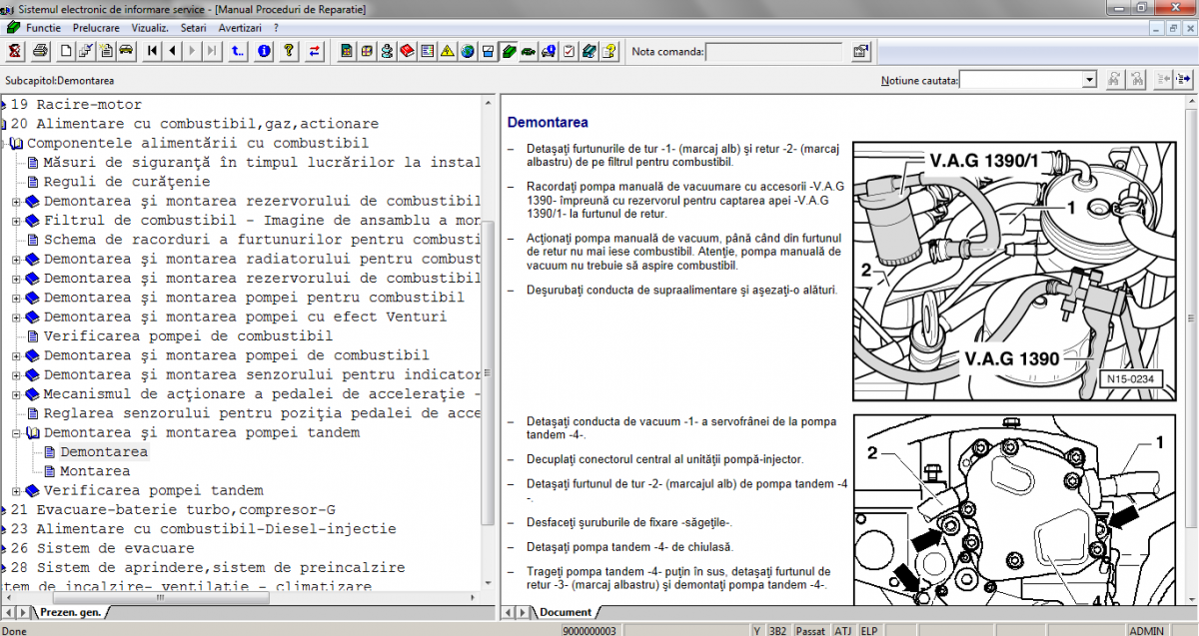Select 'Montarea' in the tree
Image resolution: width=1199 pixels, height=636 pixels.
coord(95,471)
